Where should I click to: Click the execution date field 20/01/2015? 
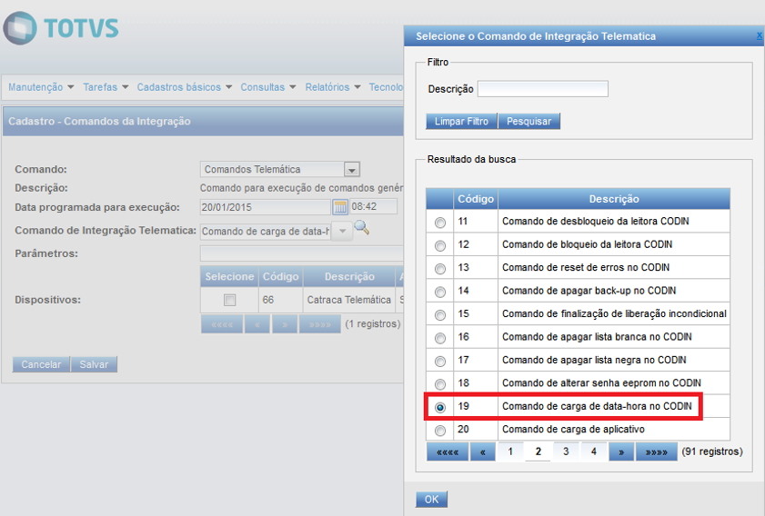266,207
